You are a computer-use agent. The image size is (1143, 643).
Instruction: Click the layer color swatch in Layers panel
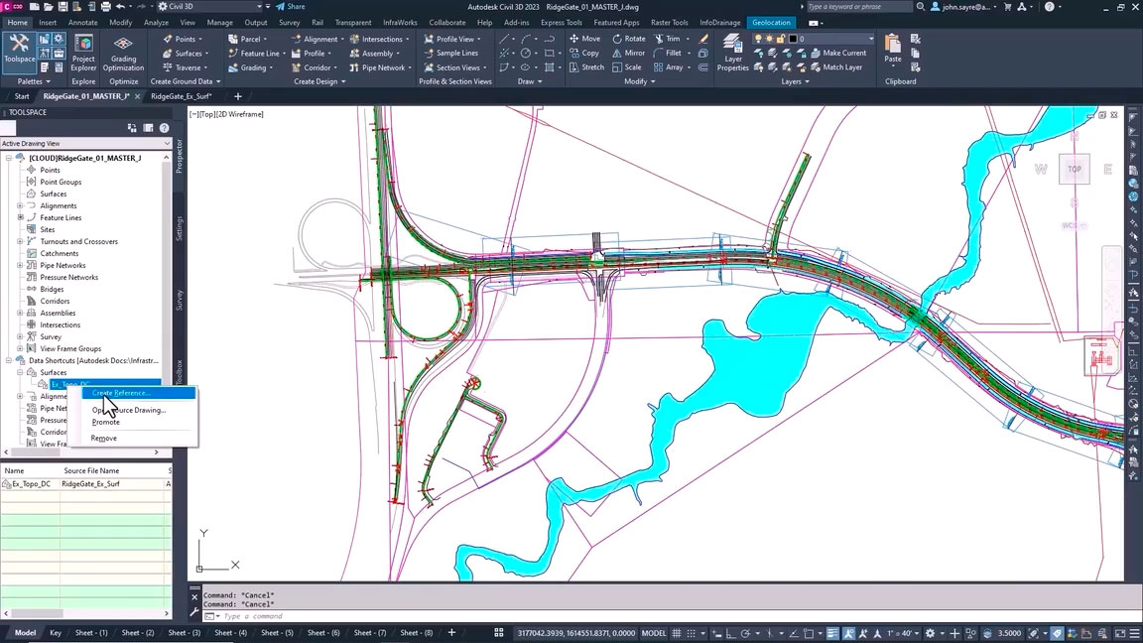click(793, 39)
